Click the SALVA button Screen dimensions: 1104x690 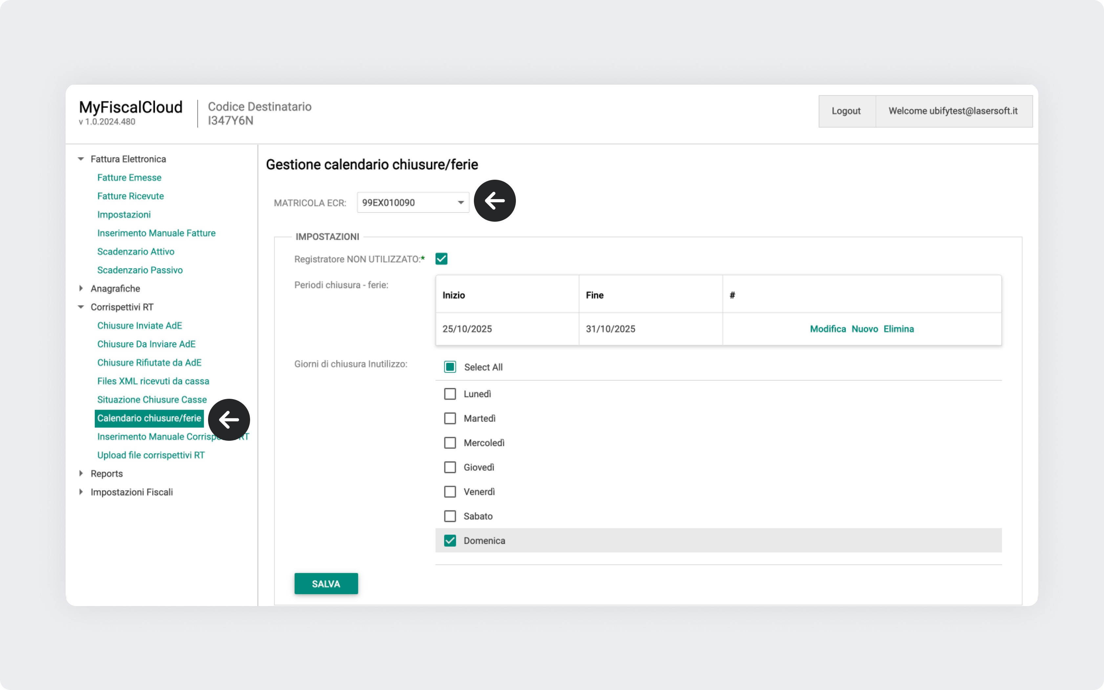(x=326, y=584)
